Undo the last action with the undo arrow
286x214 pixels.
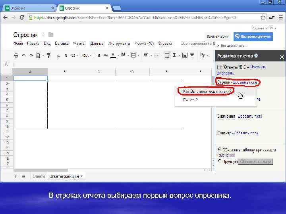(24, 55)
